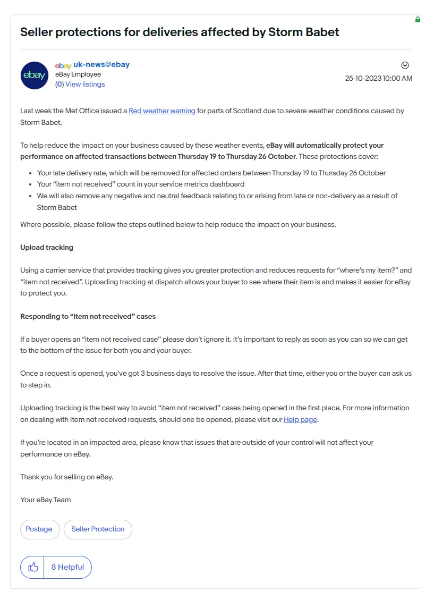Follow the Red weather warning link

pos(161,111)
